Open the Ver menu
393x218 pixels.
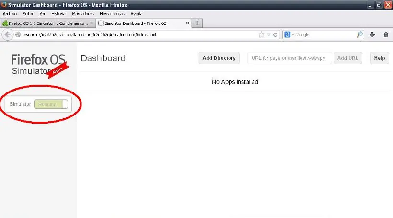point(42,14)
